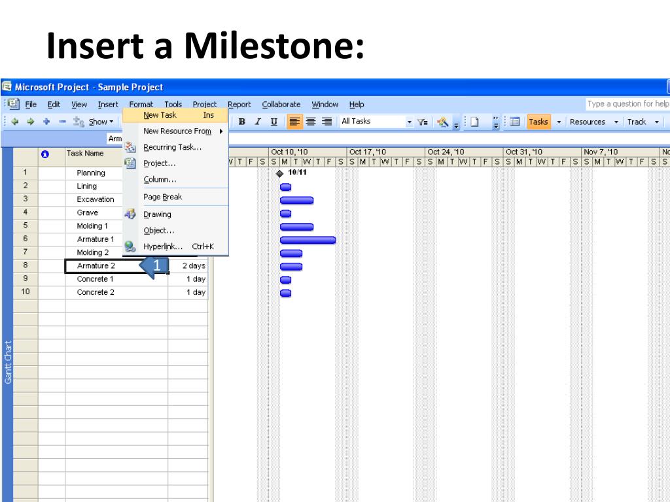Screen dimensions: 670x502
Task: Expand standard toolbar overflow options
Action: (x=496, y=122)
